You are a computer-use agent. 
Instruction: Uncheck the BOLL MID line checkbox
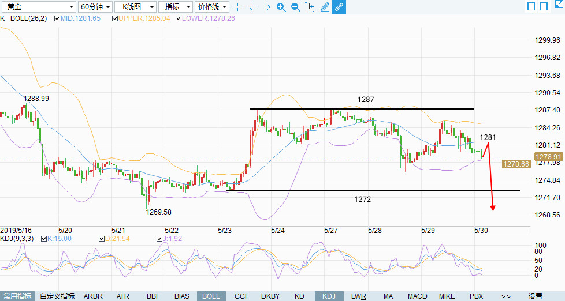point(57,18)
